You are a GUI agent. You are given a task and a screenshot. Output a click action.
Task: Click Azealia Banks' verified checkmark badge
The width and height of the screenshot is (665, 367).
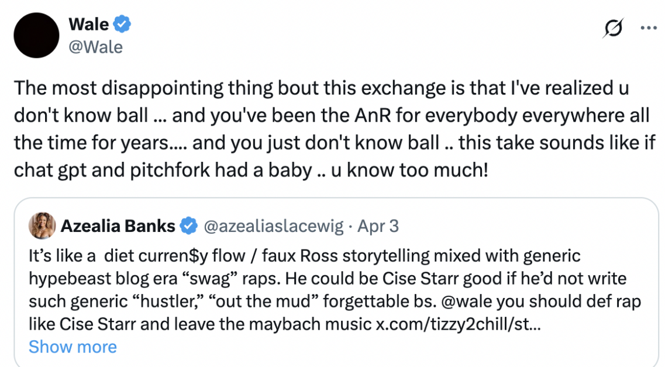tap(189, 226)
